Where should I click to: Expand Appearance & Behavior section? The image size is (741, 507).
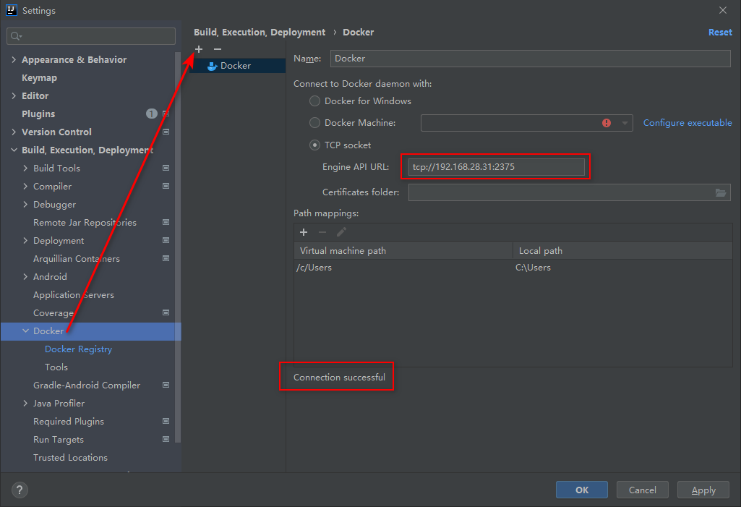pyautogui.click(x=14, y=59)
